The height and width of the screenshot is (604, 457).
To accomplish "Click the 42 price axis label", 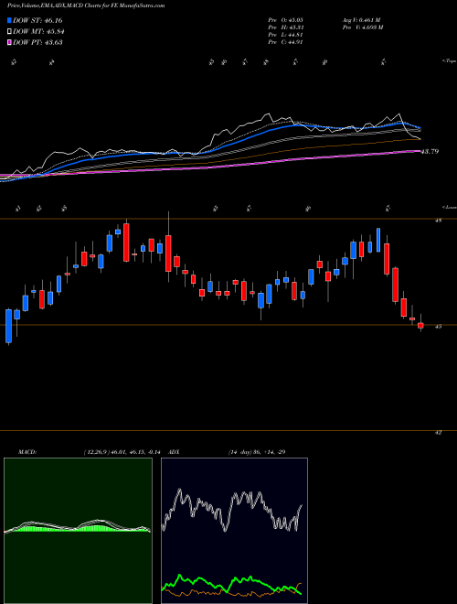I will pyautogui.click(x=438, y=433).
